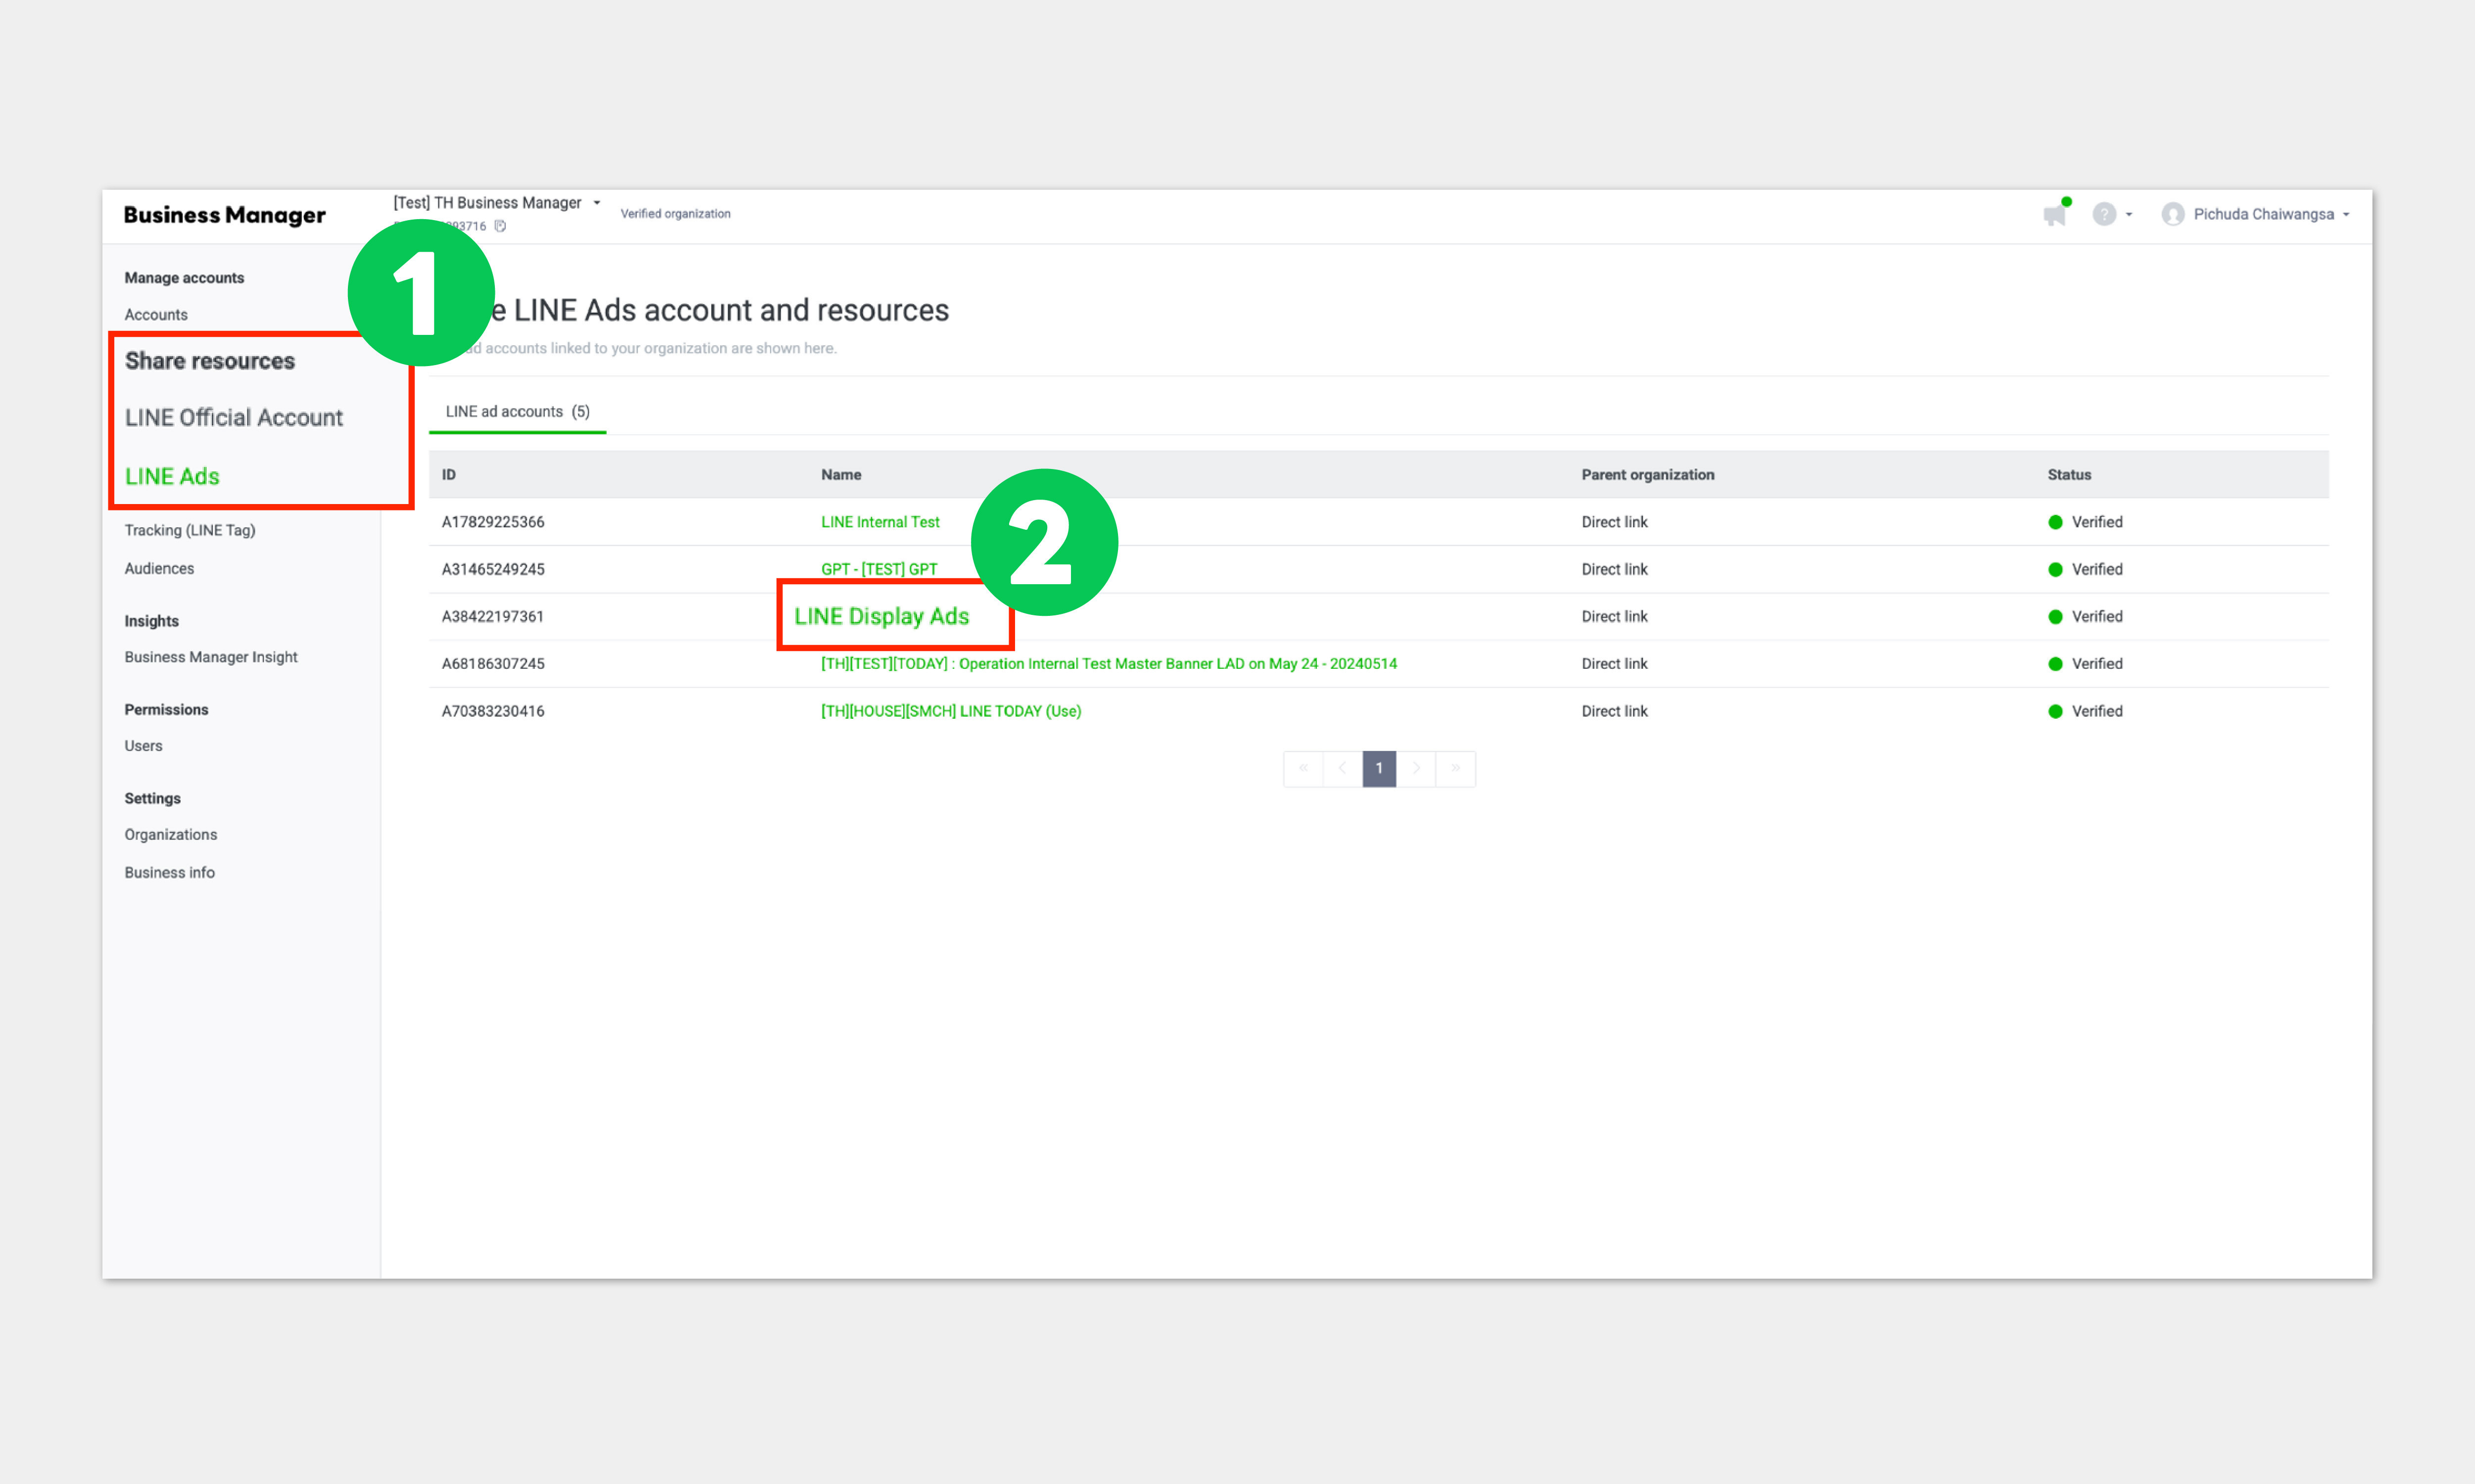The height and width of the screenshot is (1484, 2475).
Task: Open Business Manager Insight
Action: [x=211, y=657]
